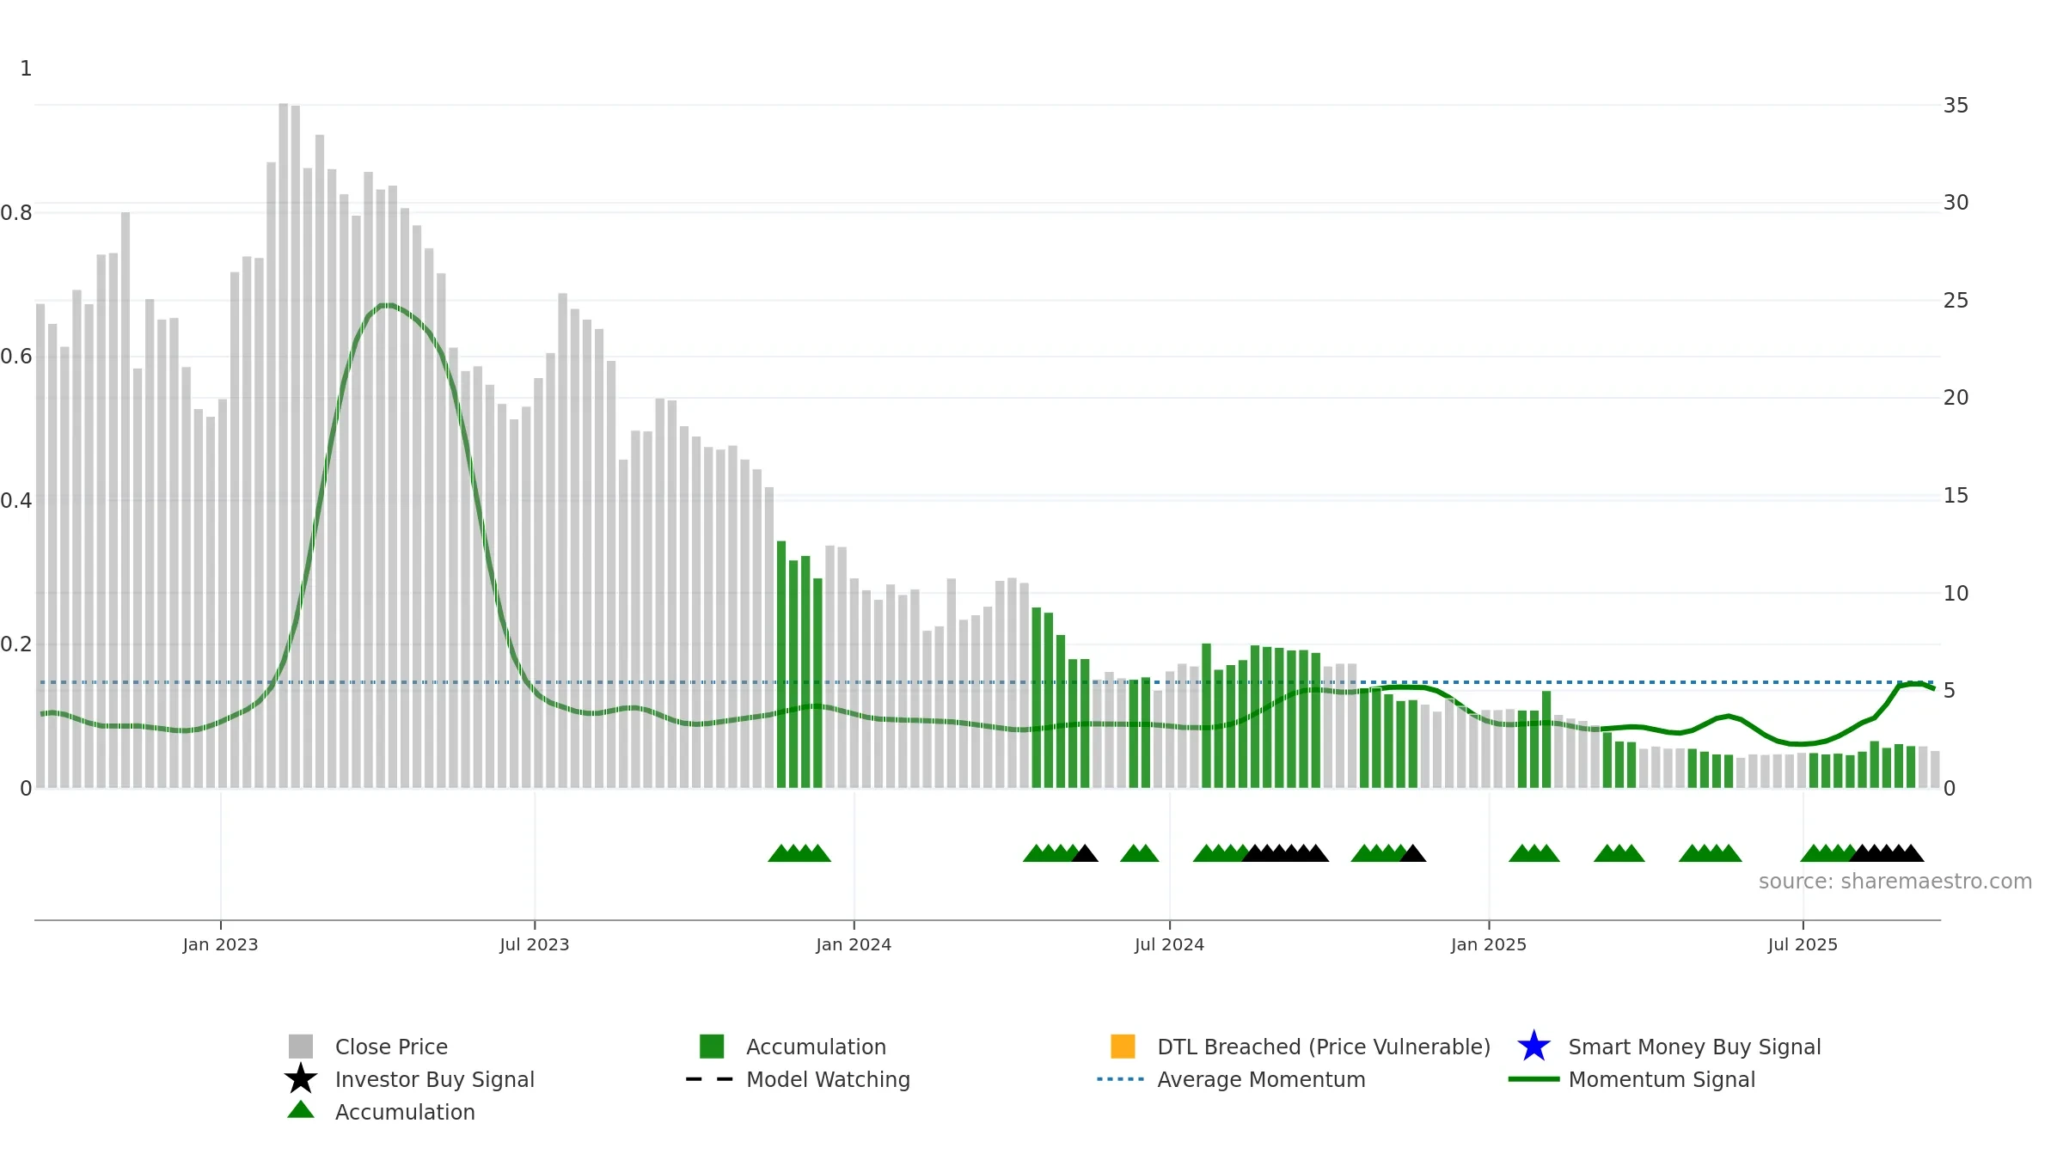Toggle the Momentum Signal legend label
The height and width of the screenshot is (1160, 2063).
point(1662,1079)
